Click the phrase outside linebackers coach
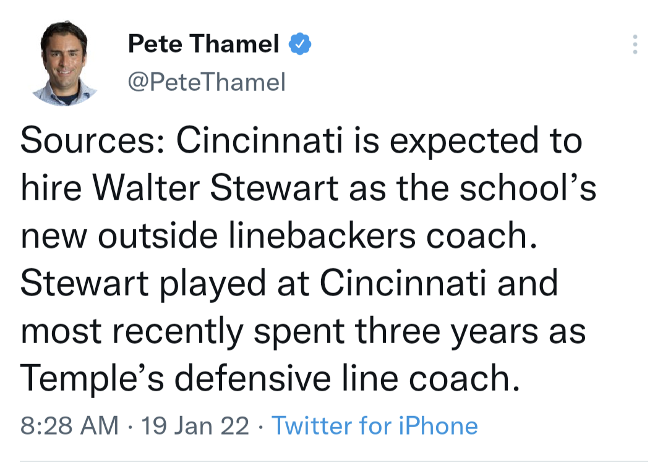This screenshot has height=471, width=668. [x=317, y=235]
